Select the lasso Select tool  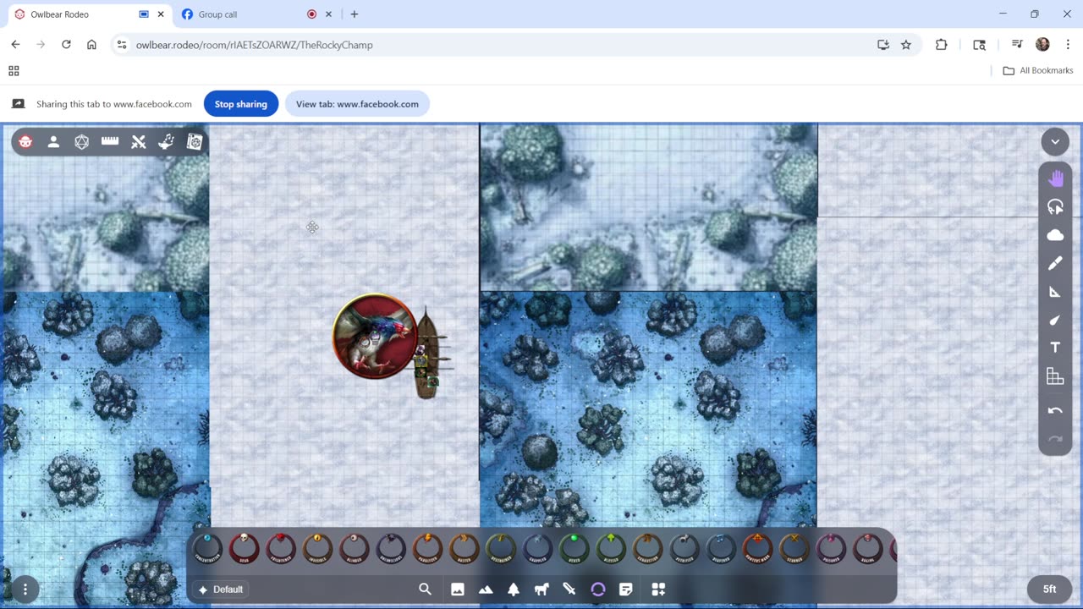point(1055,207)
